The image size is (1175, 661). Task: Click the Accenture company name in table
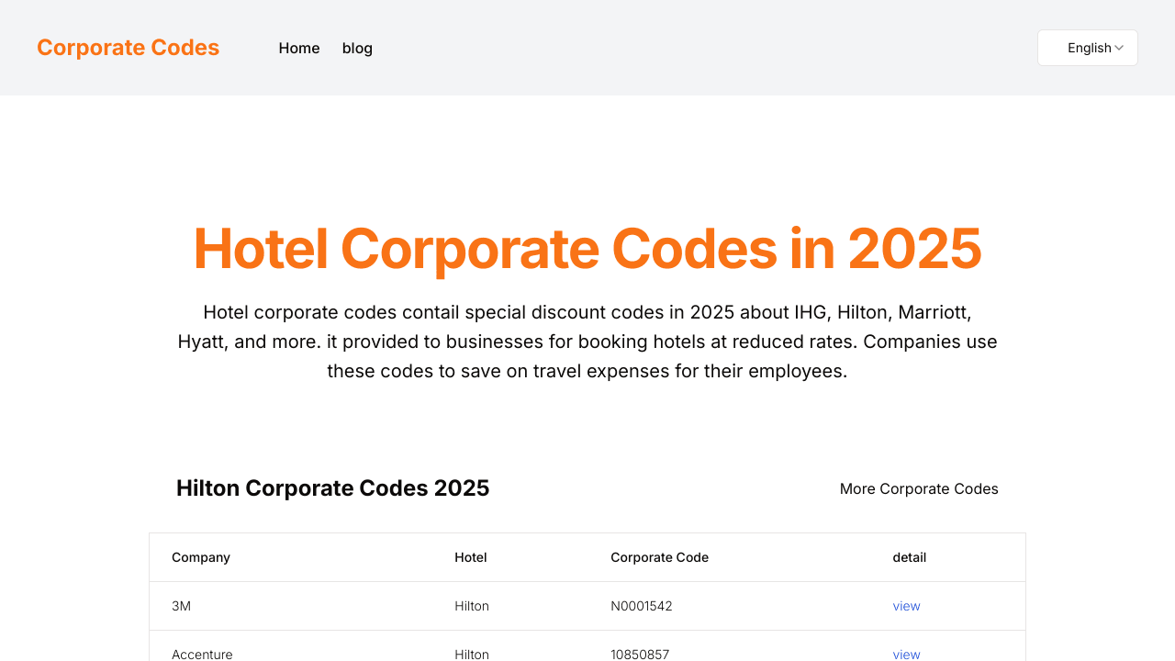coord(202,655)
